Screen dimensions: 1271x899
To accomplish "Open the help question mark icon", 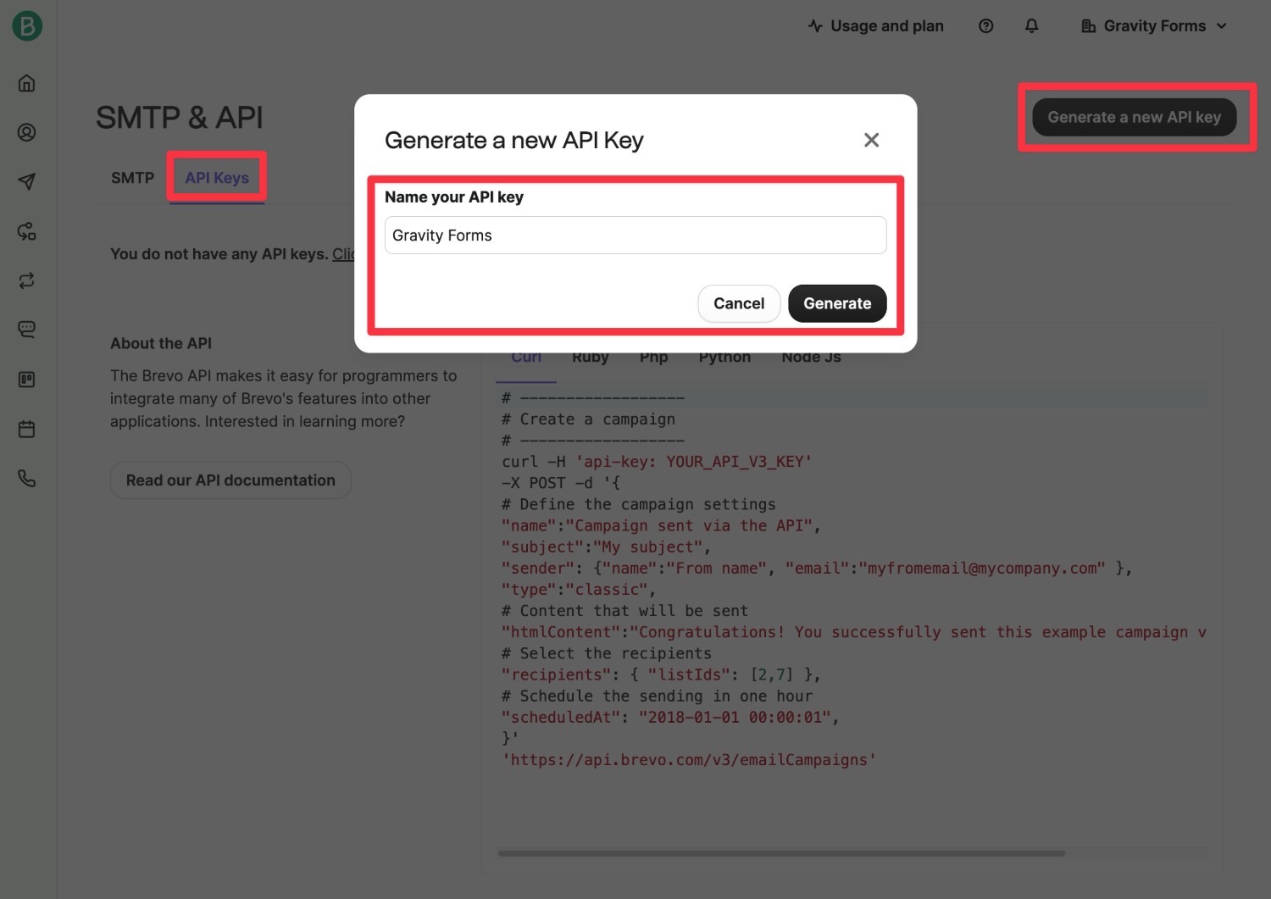I will pos(985,26).
